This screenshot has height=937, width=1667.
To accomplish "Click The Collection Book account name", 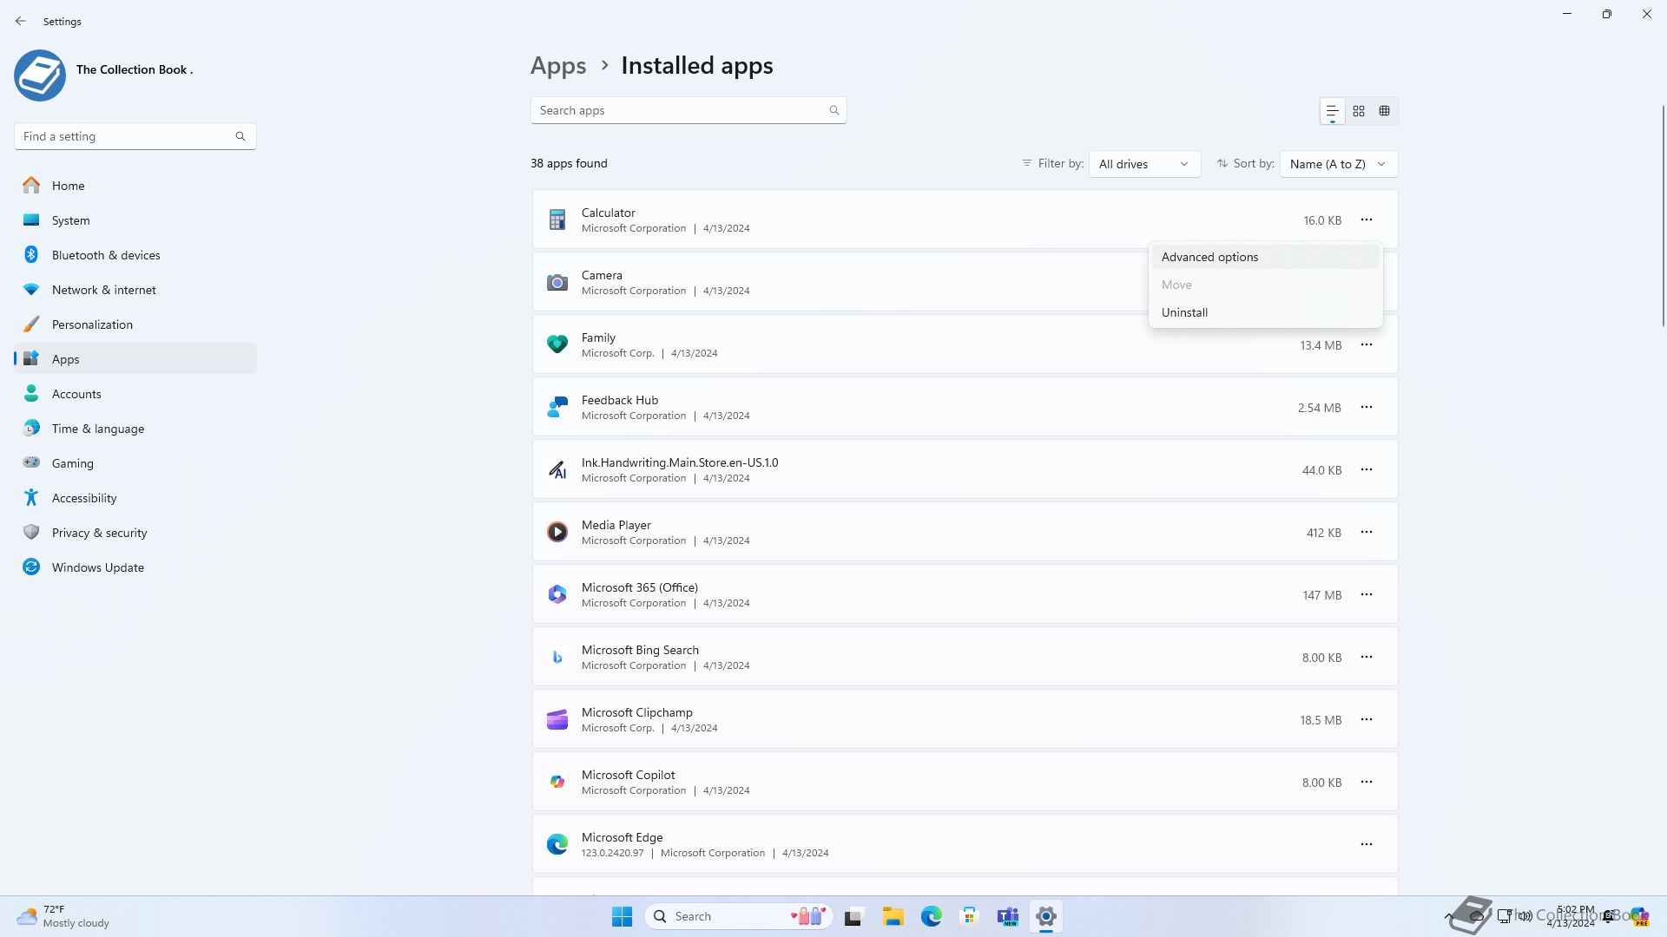I will 135,69.
